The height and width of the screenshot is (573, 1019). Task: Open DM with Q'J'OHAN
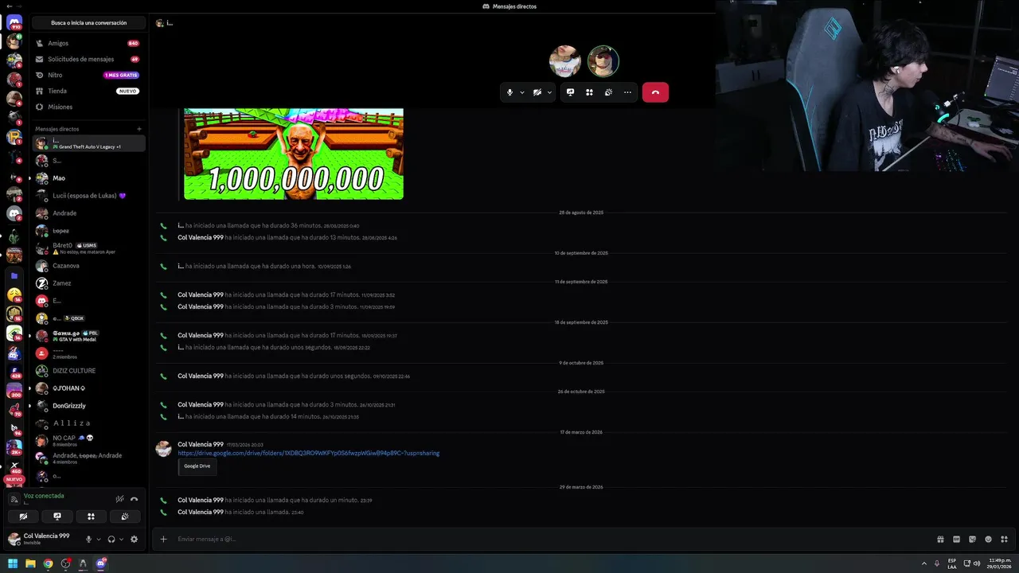[88, 388]
